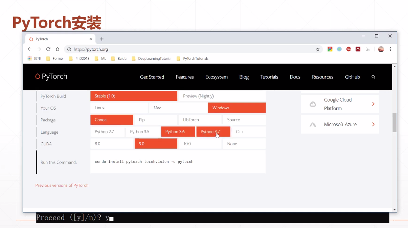Go back with the browser back arrow
The height and width of the screenshot is (228, 408).
(29, 49)
